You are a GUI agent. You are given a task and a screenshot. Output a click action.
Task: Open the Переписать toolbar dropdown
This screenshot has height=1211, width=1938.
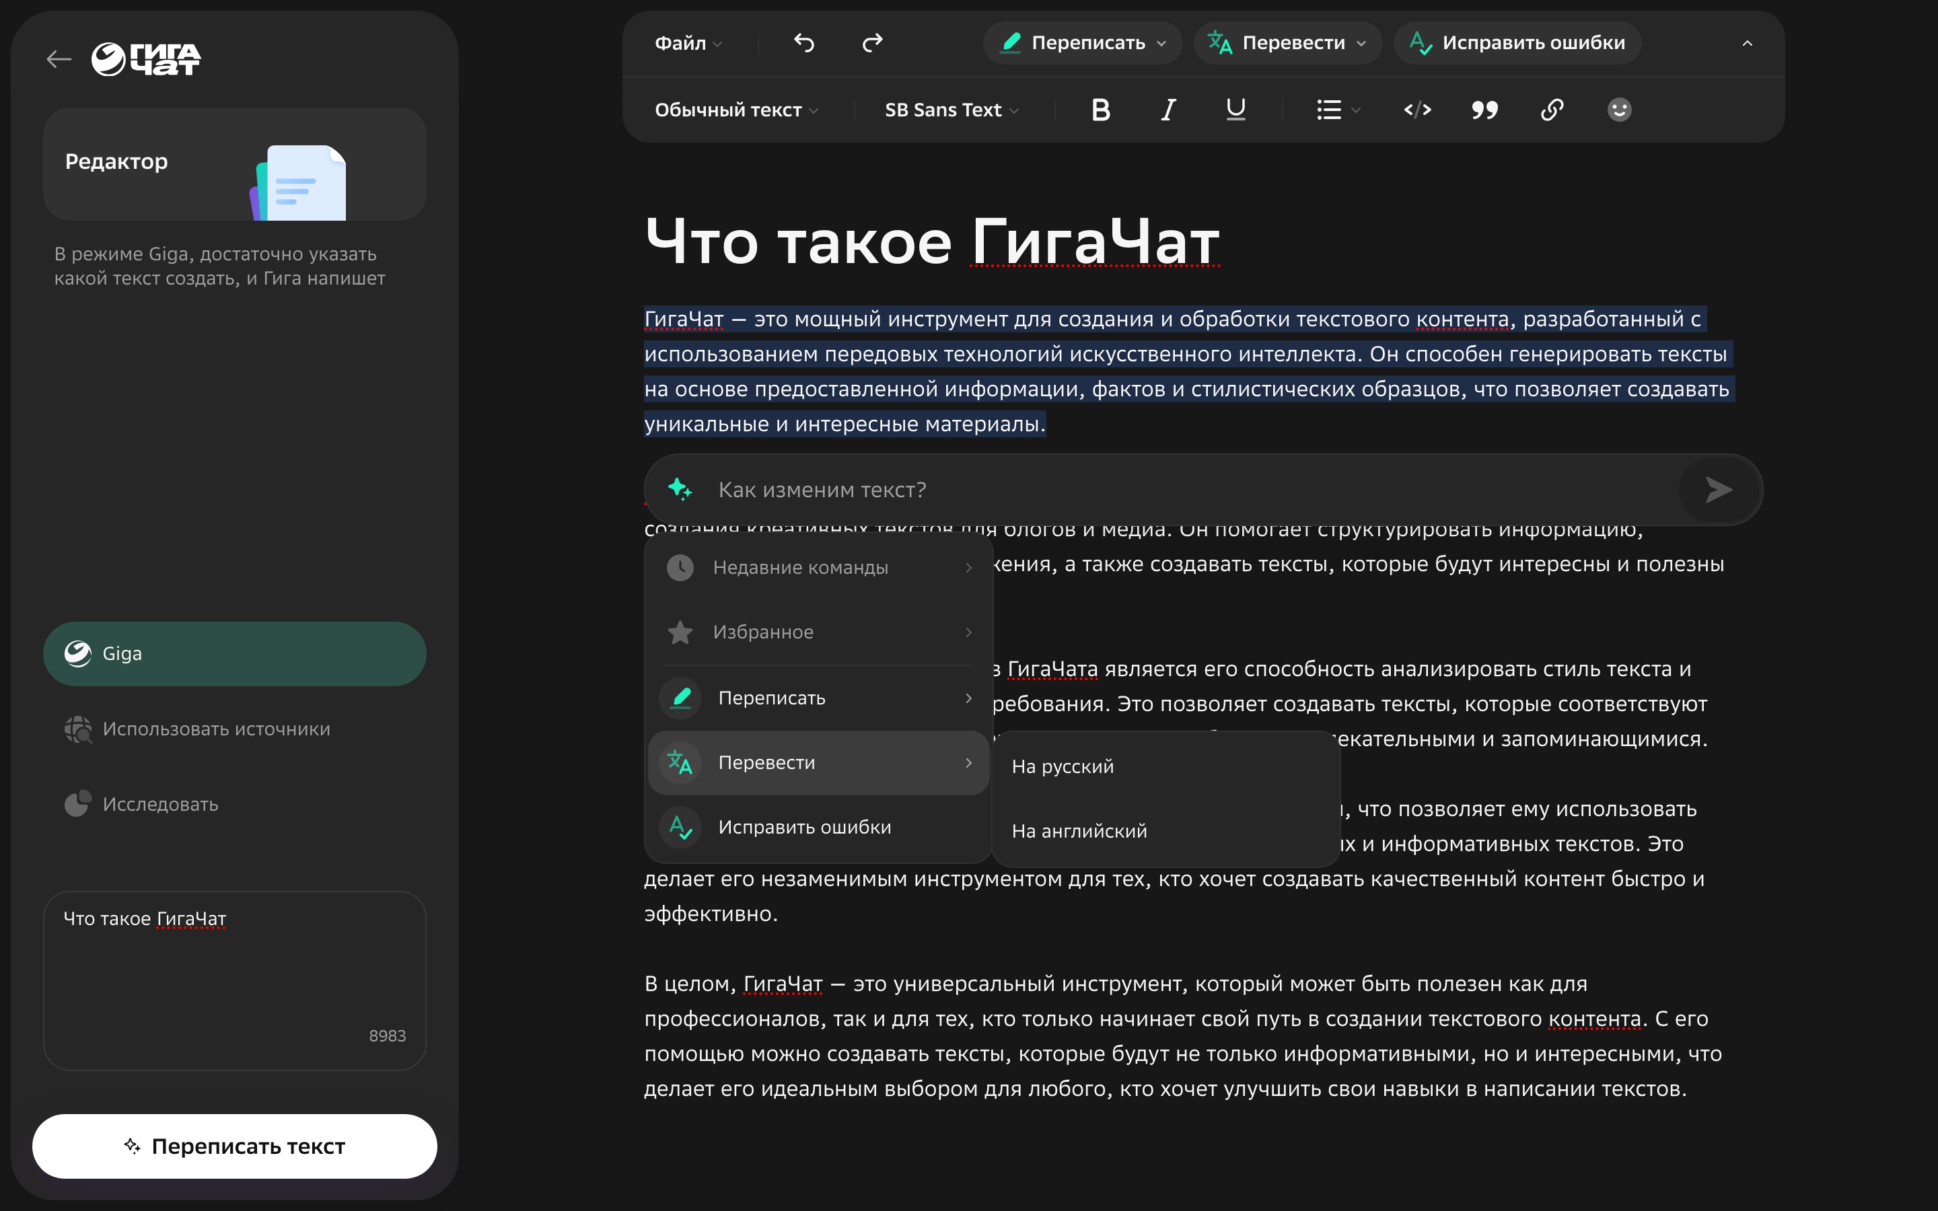pos(1083,43)
